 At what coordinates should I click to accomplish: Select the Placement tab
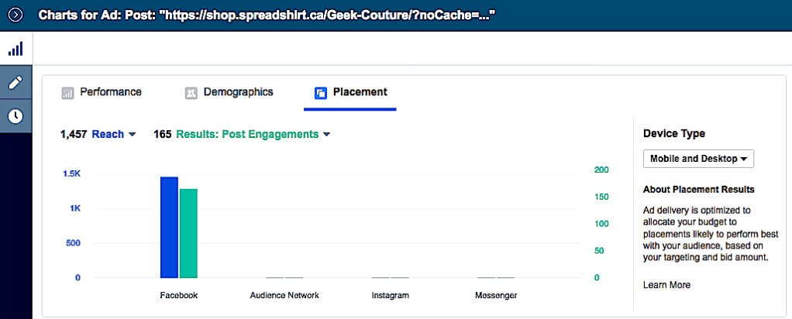coord(360,92)
